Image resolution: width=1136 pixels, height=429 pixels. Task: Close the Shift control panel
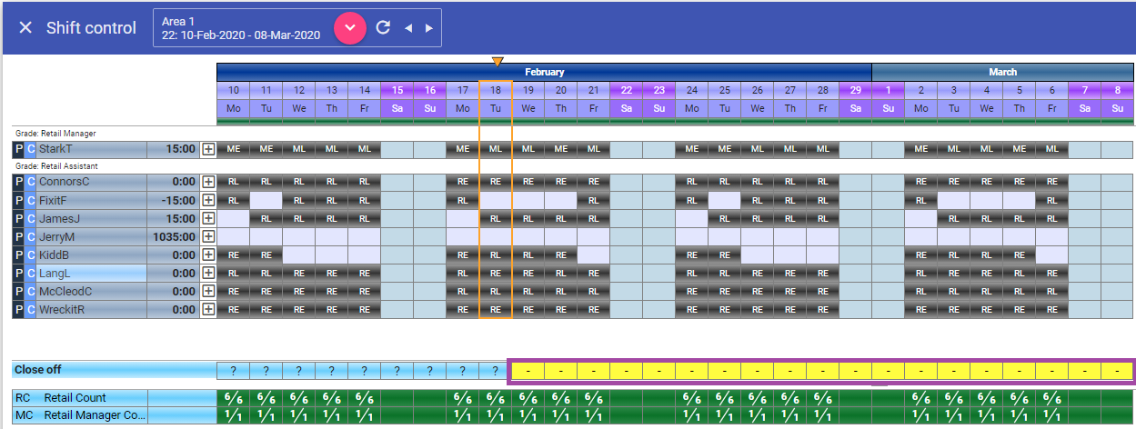(x=25, y=28)
